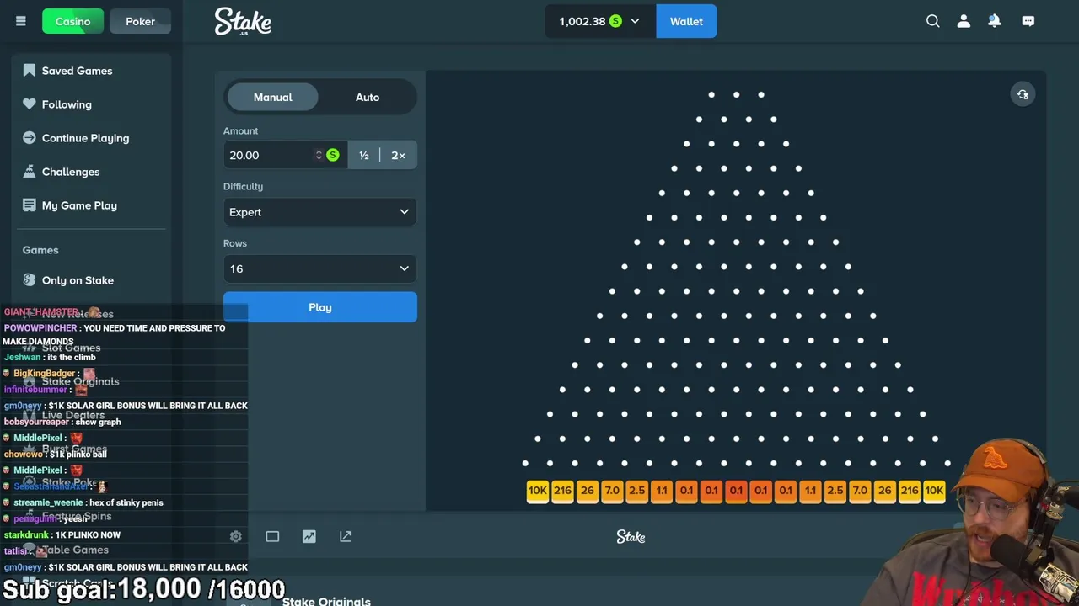Expand the balance currency dropdown

click(635, 21)
